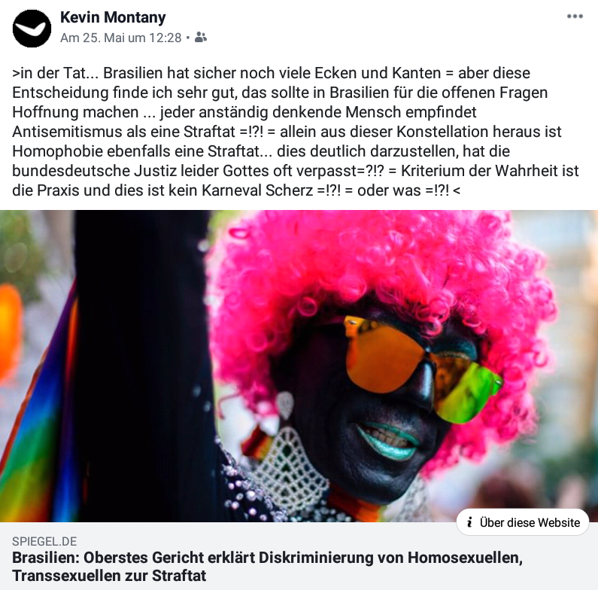Open the post timestamp 25. Mai um 12:28
The height and width of the screenshot is (590, 598).
tap(121, 38)
